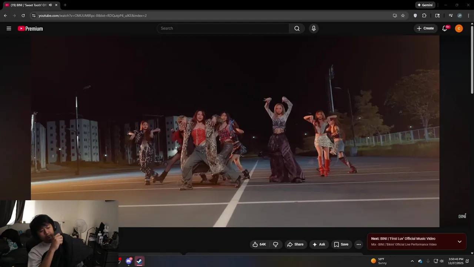Image resolution: width=474 pixels, height=267 pixels.
Task: Open Next: BINI 'First Luv' video
Action: click(x=403, y=239)
